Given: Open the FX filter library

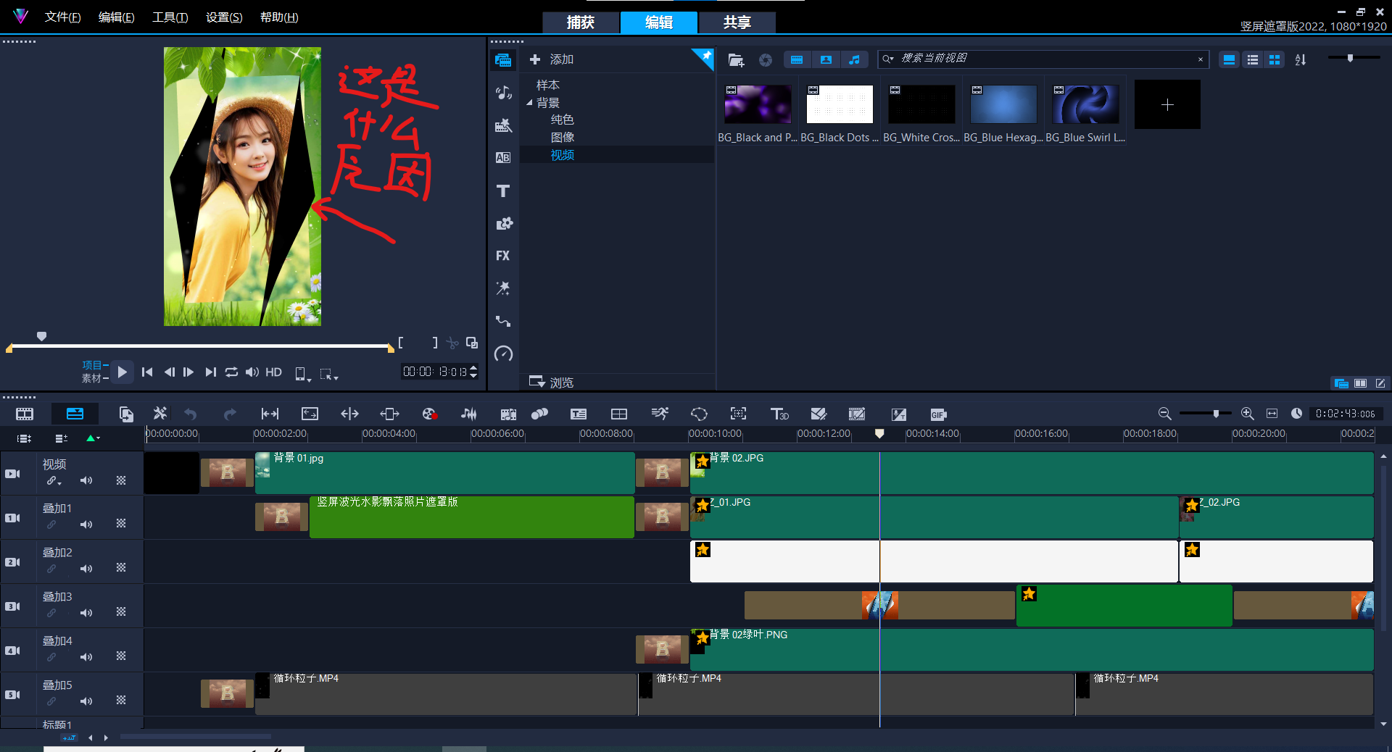Looking at the screenshot, I should [503, 256].
